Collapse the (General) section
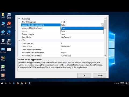This screenshot has height=97, width=129. 19,19
